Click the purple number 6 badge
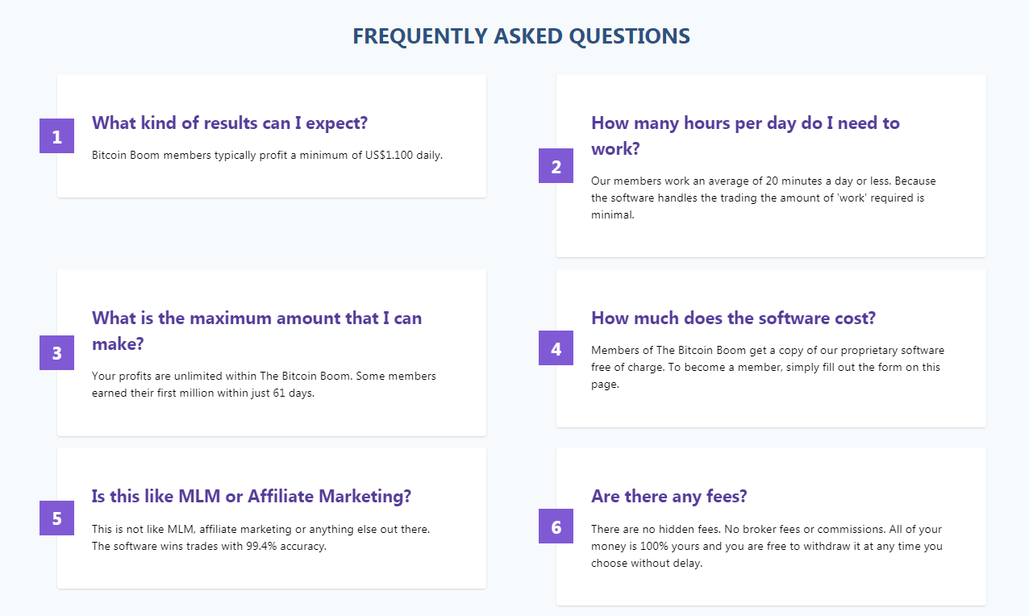Image resolution: width=1029 pixels, height=616 pixels. tap(556, 526)
